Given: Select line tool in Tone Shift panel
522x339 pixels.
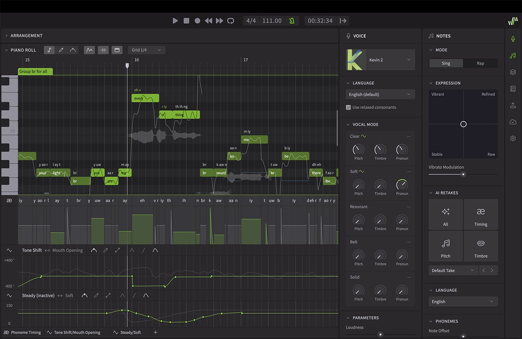Looking at the screenshot, I should click(x=117, y=250).
